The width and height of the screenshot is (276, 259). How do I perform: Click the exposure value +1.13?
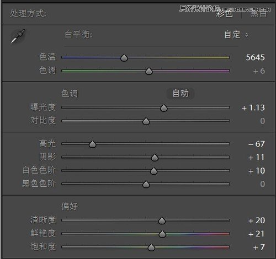(253, 107)
